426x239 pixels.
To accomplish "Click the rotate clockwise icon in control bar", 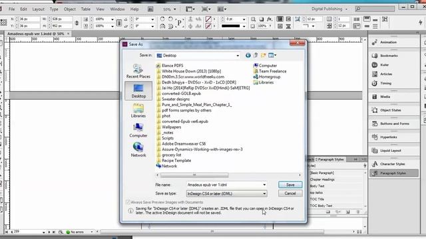I will [x=162, y=19].
